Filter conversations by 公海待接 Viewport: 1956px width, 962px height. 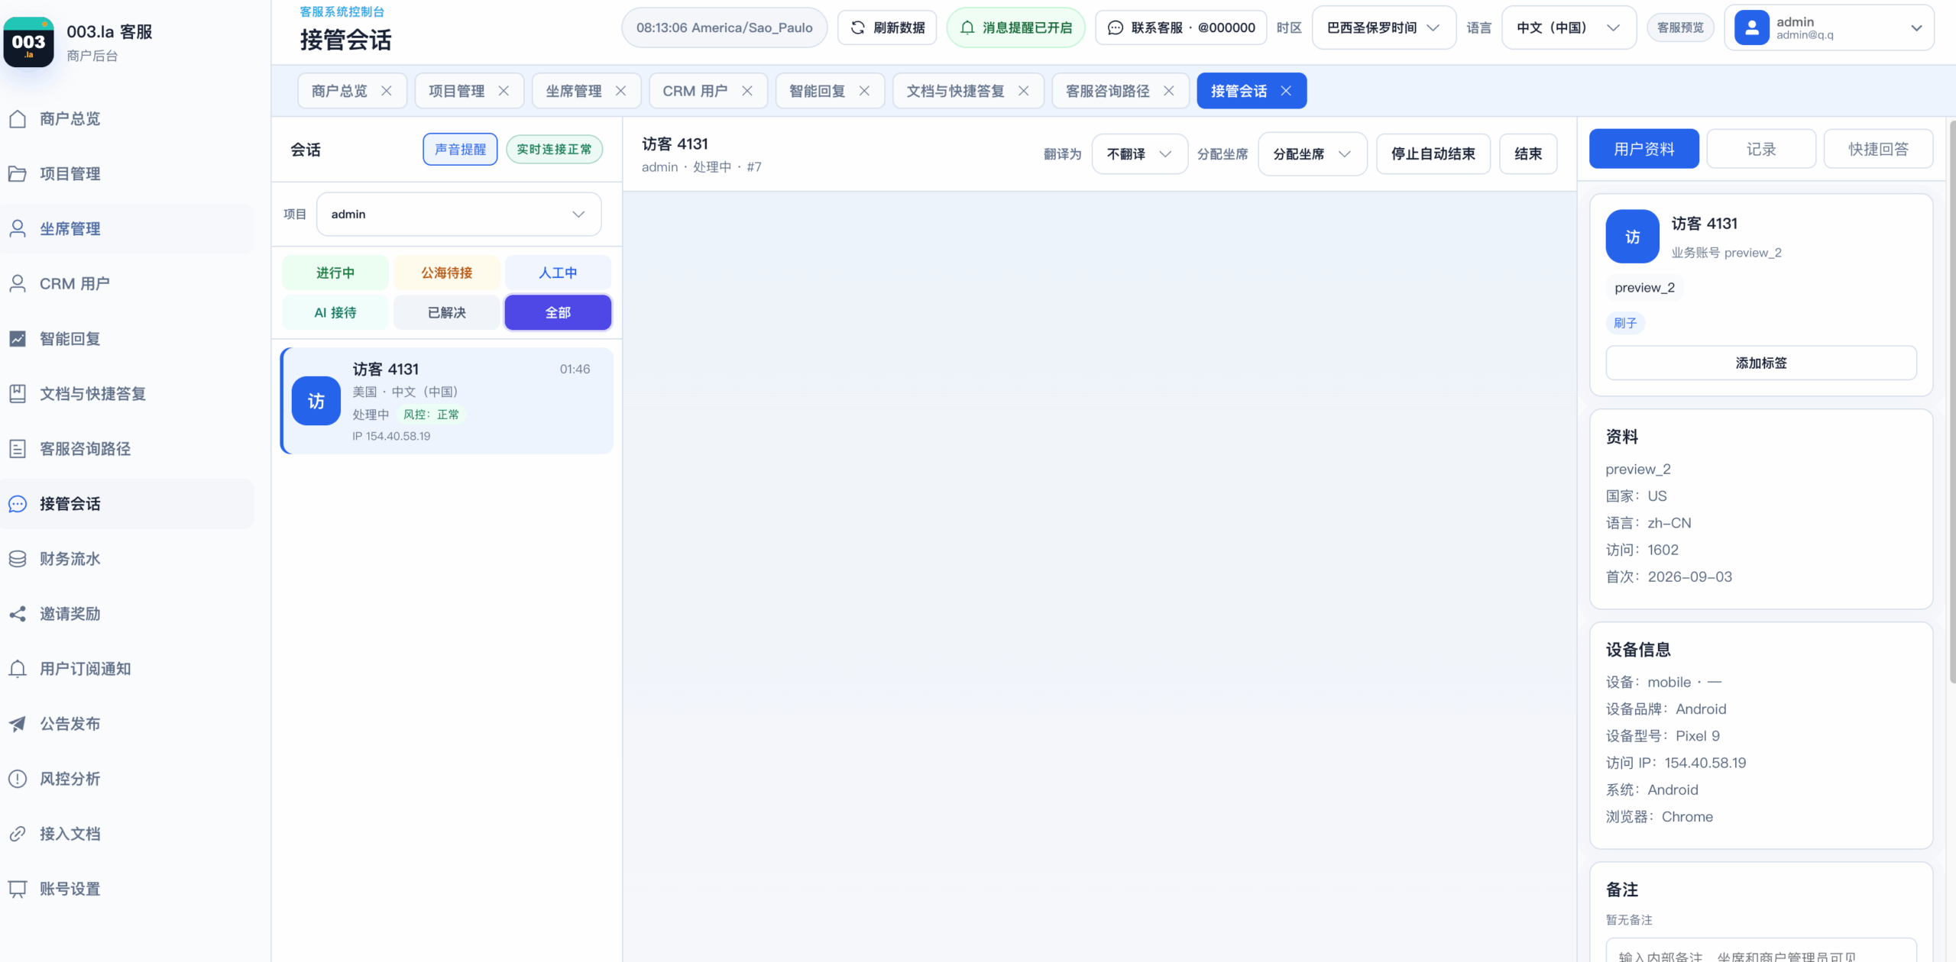point(447,273)
